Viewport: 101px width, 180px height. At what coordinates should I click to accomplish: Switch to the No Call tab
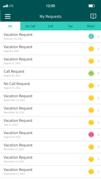30,26
